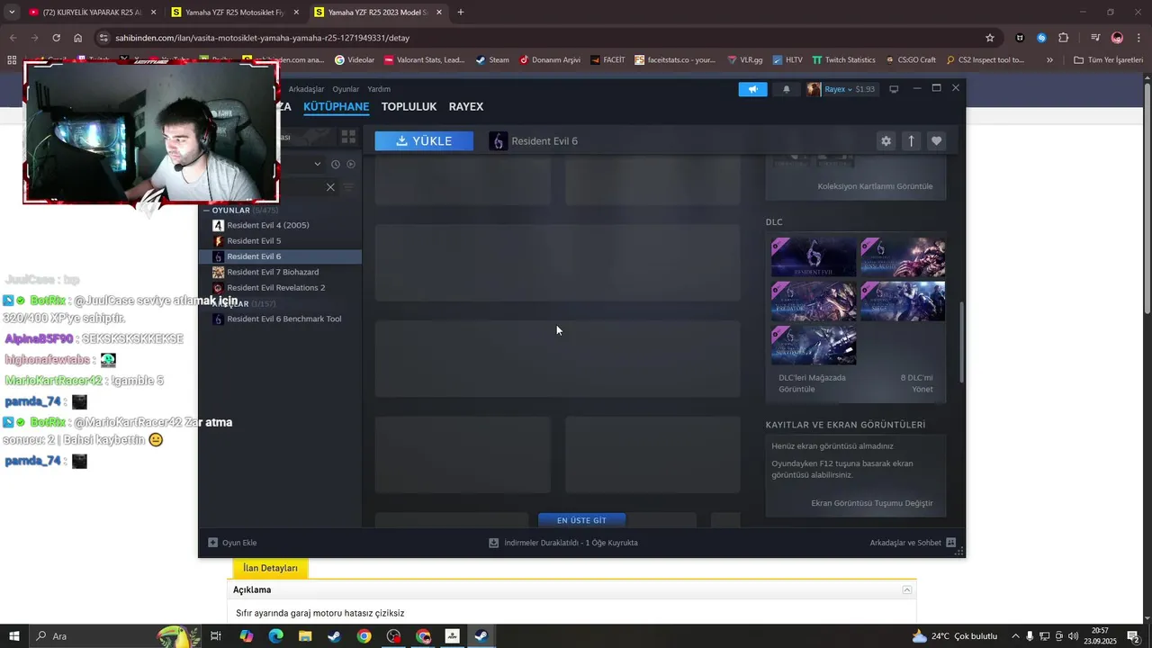Select Resident Evil Revelations 2
Screen dimensions: 1152x648
[x=280, y=287]
